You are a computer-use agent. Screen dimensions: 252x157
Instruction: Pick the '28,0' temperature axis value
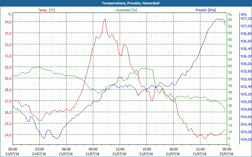pyautogui.click(x=8, y=90)
